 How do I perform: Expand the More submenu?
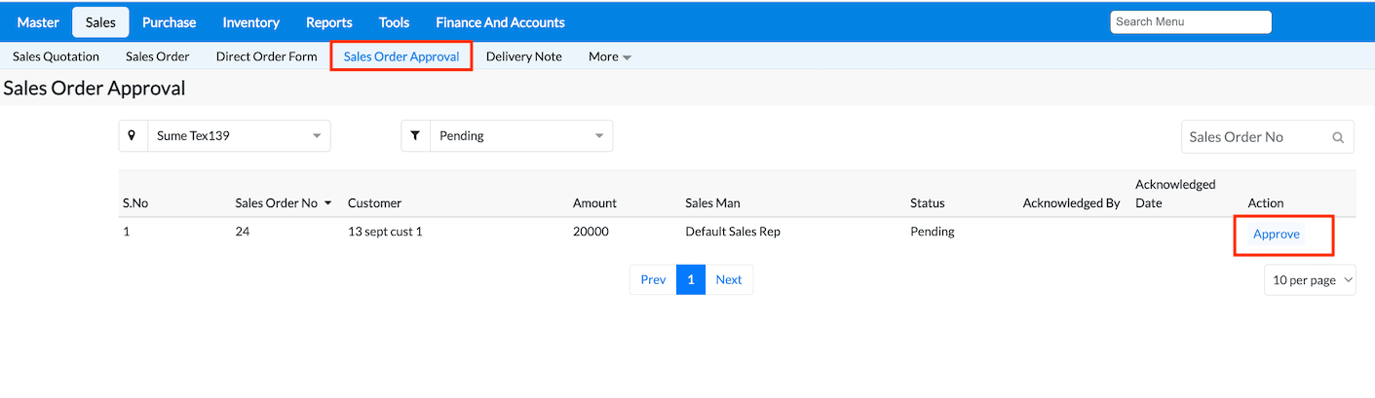[x=609, y=56]
